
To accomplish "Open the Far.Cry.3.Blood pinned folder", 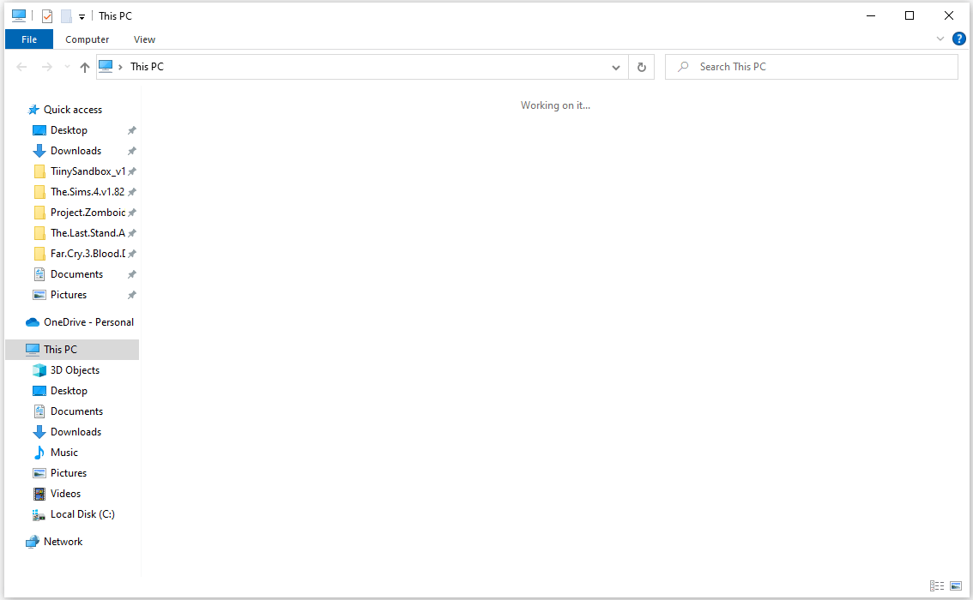I will [88, 254].
